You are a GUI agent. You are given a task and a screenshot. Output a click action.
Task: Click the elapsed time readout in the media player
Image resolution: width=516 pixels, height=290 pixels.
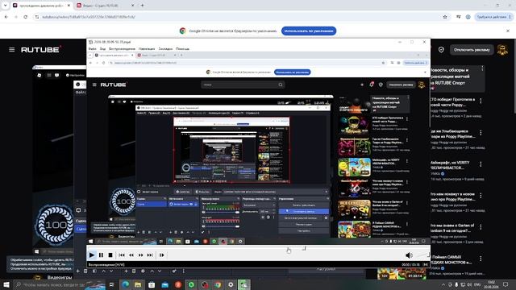coord(410,264)
